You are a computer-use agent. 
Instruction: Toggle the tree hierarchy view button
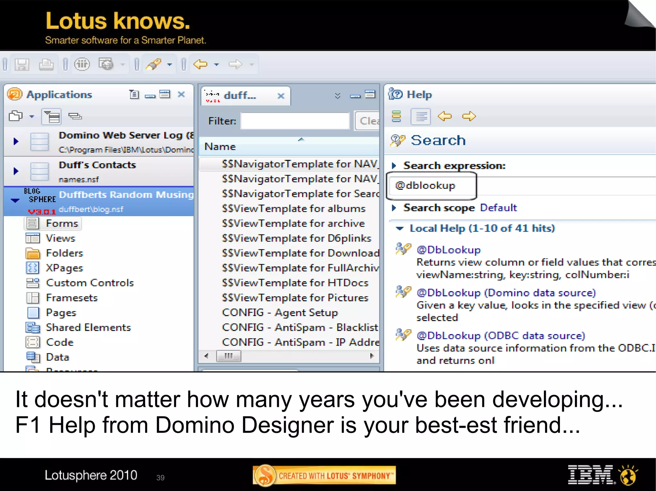click(51, 116)
